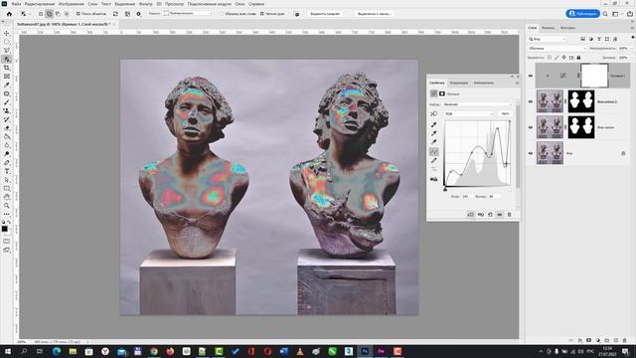The height and width of the screenshot is (358, 636).
Task: Open the Curves preset dropdown
Action: (x=477, y=104)
